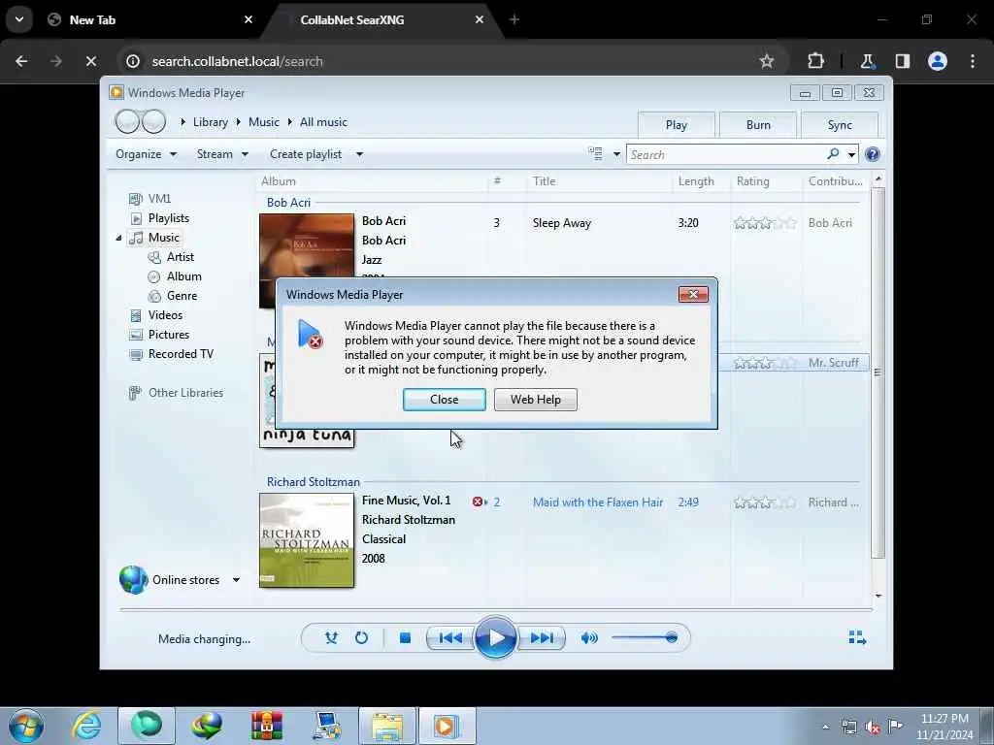This screenshot has height=745, width=994.
Task: Open the Play tab
Action: tap(677, 125)
